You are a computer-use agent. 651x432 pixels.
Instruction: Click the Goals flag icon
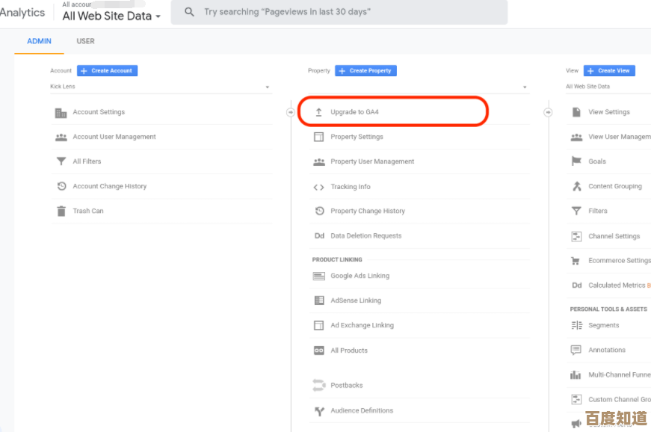coord(576,161)
